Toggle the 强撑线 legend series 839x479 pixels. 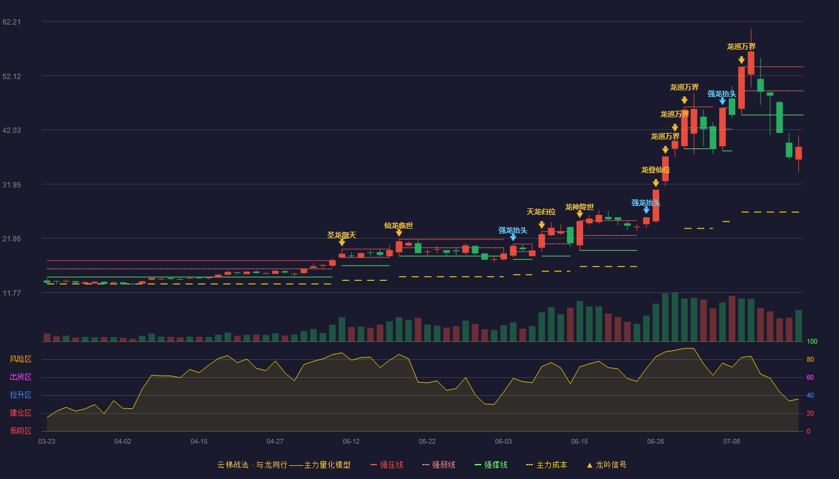tap(491, 465)
